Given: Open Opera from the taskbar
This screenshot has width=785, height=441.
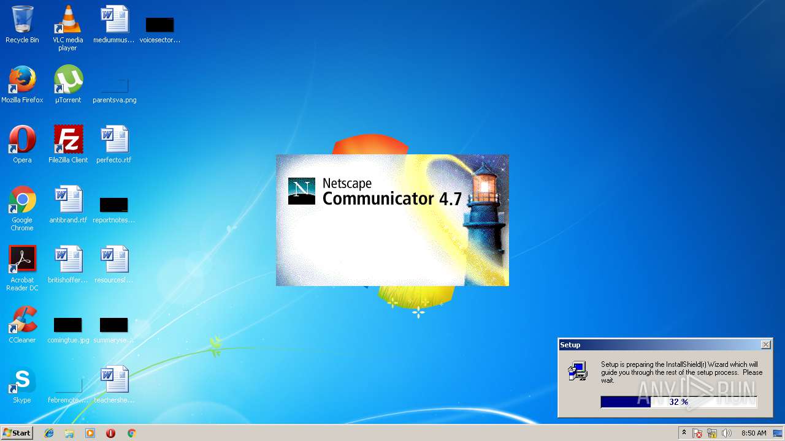Looking at the screenshot, I should tap(110, 433).
